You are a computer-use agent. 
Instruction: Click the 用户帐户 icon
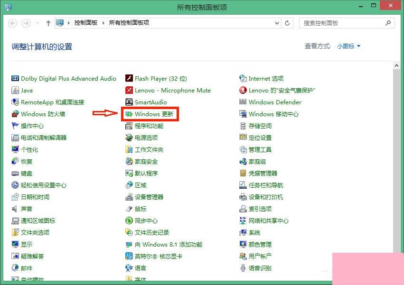[x=243, y=256]
